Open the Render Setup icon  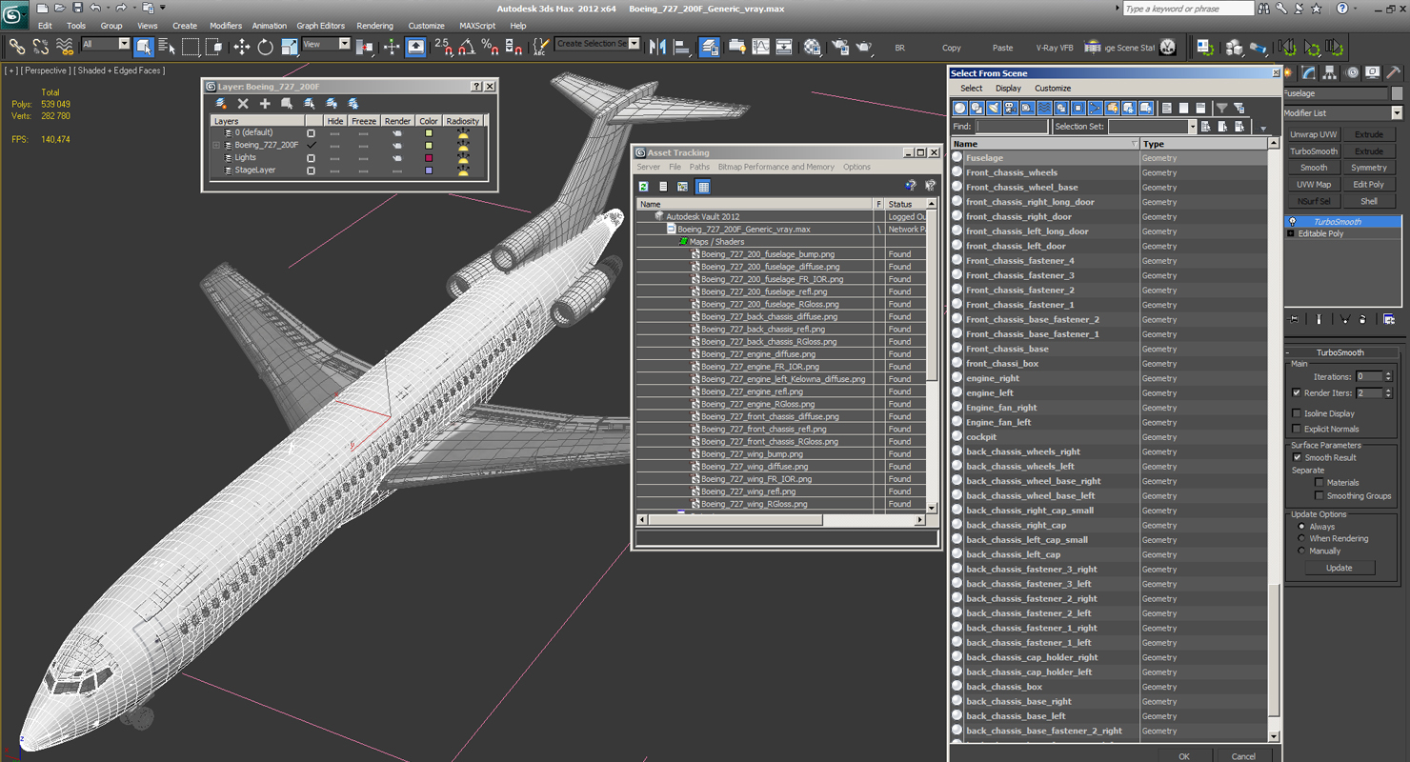(839, 47)
